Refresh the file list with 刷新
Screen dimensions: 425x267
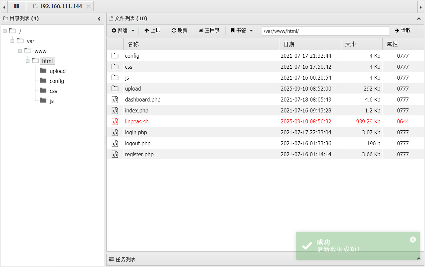180,31
